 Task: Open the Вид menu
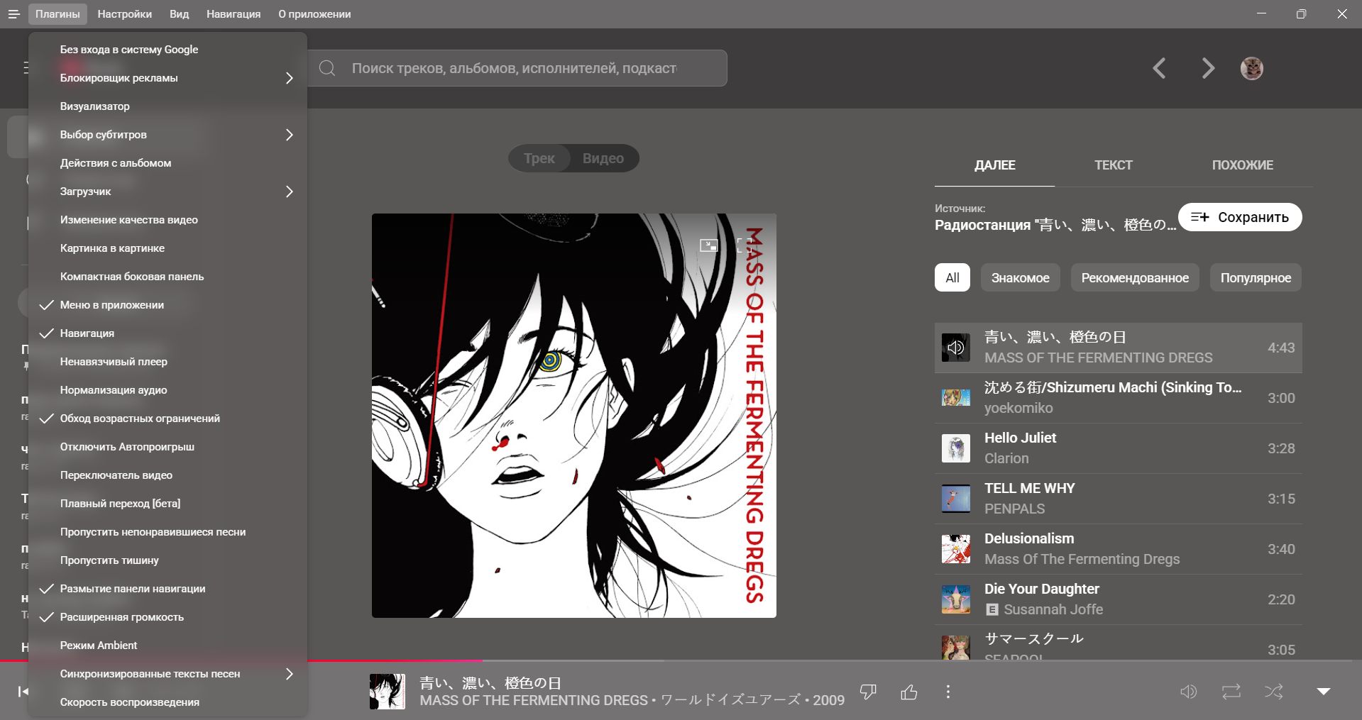click(180, 14)
